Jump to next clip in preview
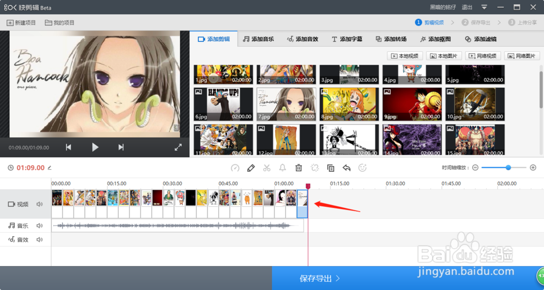The width and height of the screenshot is (544, 290). [x=121, y=147]
